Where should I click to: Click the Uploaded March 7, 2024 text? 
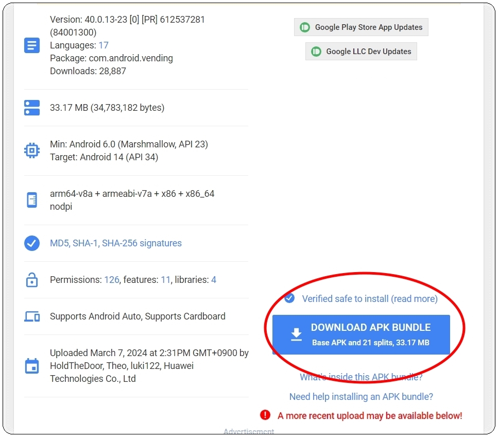(x=149, y=365)
